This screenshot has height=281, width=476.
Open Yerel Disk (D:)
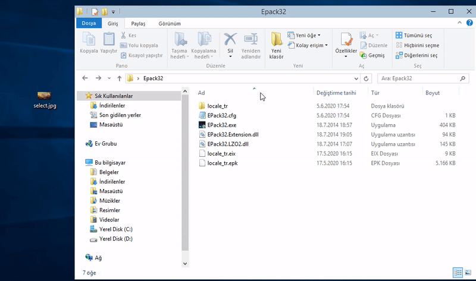pyautogui.click(x=115, y=239)
